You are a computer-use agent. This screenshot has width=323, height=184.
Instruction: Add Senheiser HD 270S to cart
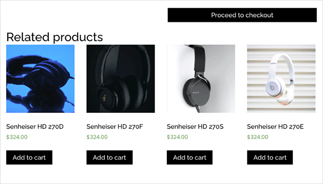tap(190, 158)
